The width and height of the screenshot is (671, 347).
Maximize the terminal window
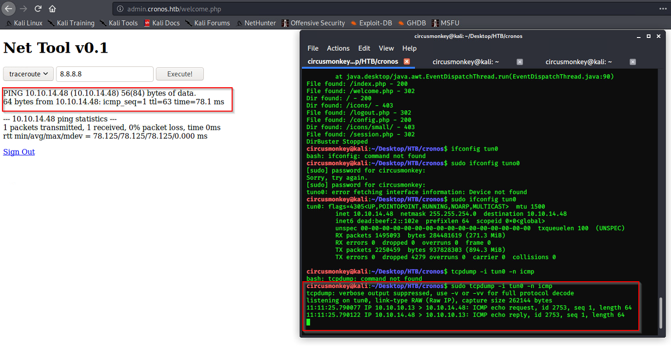pyautogui.click(x=649, y=36)
